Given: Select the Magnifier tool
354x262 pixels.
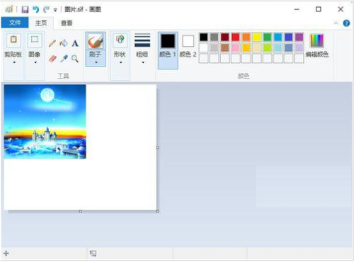Looking at the screenshot, I should (75, 59).
